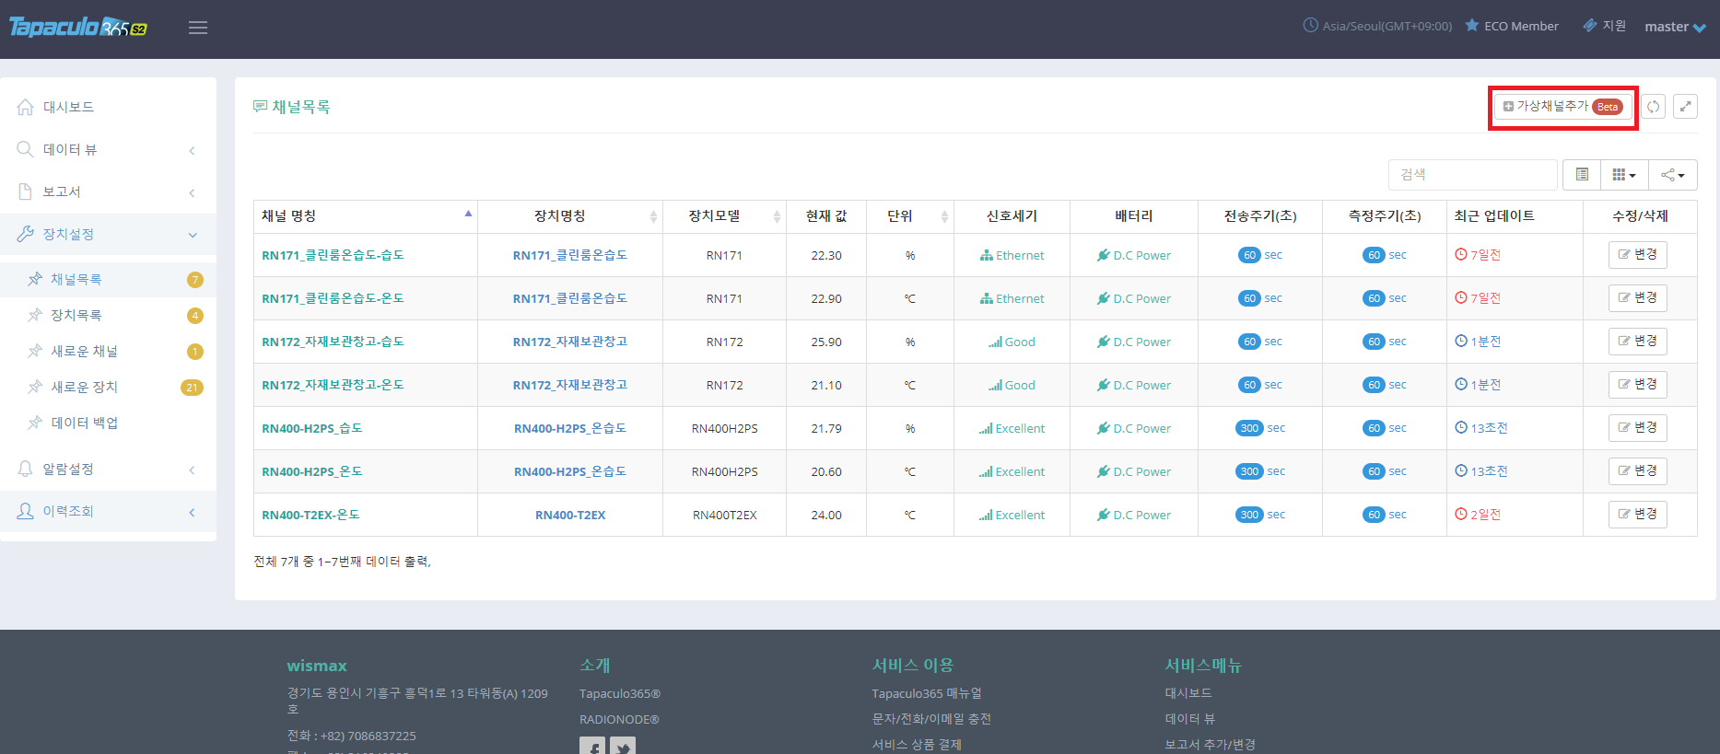Click 변경 for RN172_자재보관창고-온도 row
1720x754 pixels.
[x=1637, y=385]
